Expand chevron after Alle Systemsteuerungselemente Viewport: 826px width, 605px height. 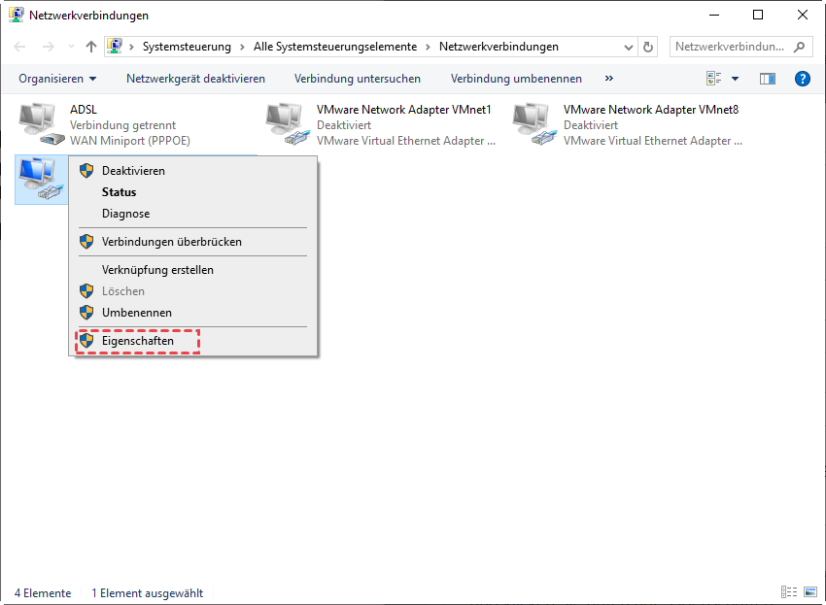[428, 47]
